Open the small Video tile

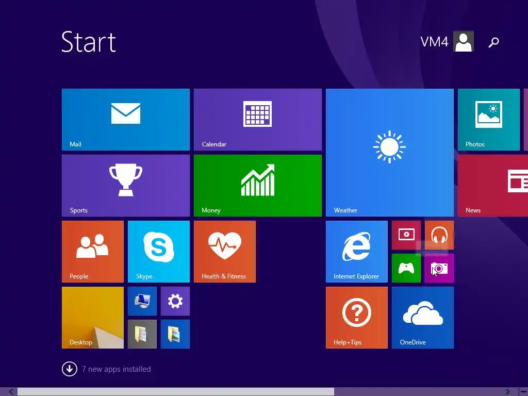click(406, 235)
